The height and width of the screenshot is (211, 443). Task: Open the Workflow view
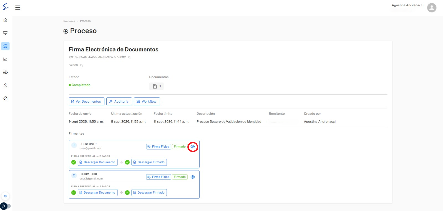pyautogui.click(x=147, y=101)
